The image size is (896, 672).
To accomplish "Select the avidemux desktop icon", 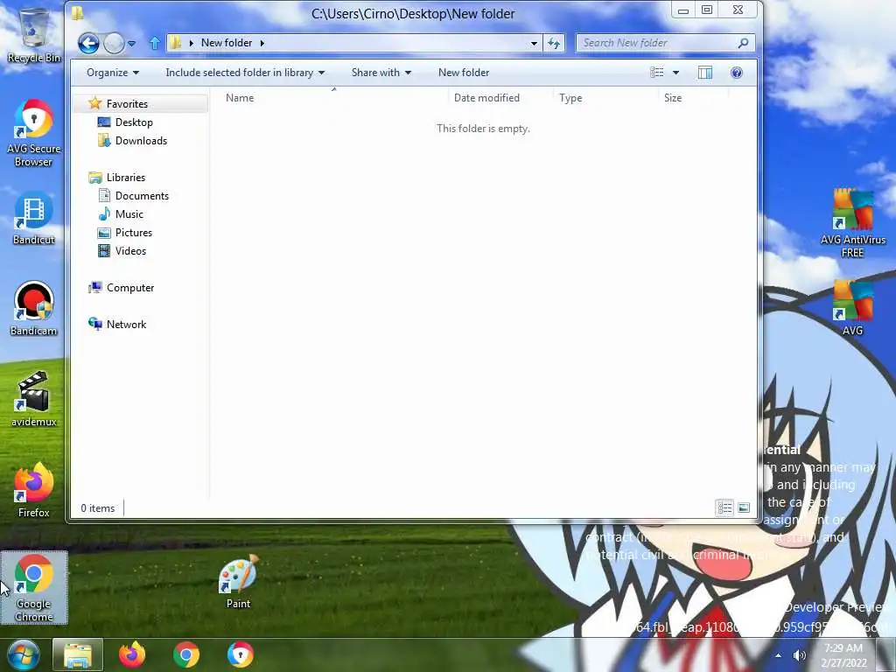I will point(34,400).
